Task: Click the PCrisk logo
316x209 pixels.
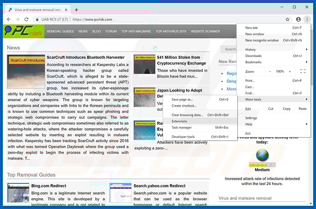Action: [x=24, y=31]
